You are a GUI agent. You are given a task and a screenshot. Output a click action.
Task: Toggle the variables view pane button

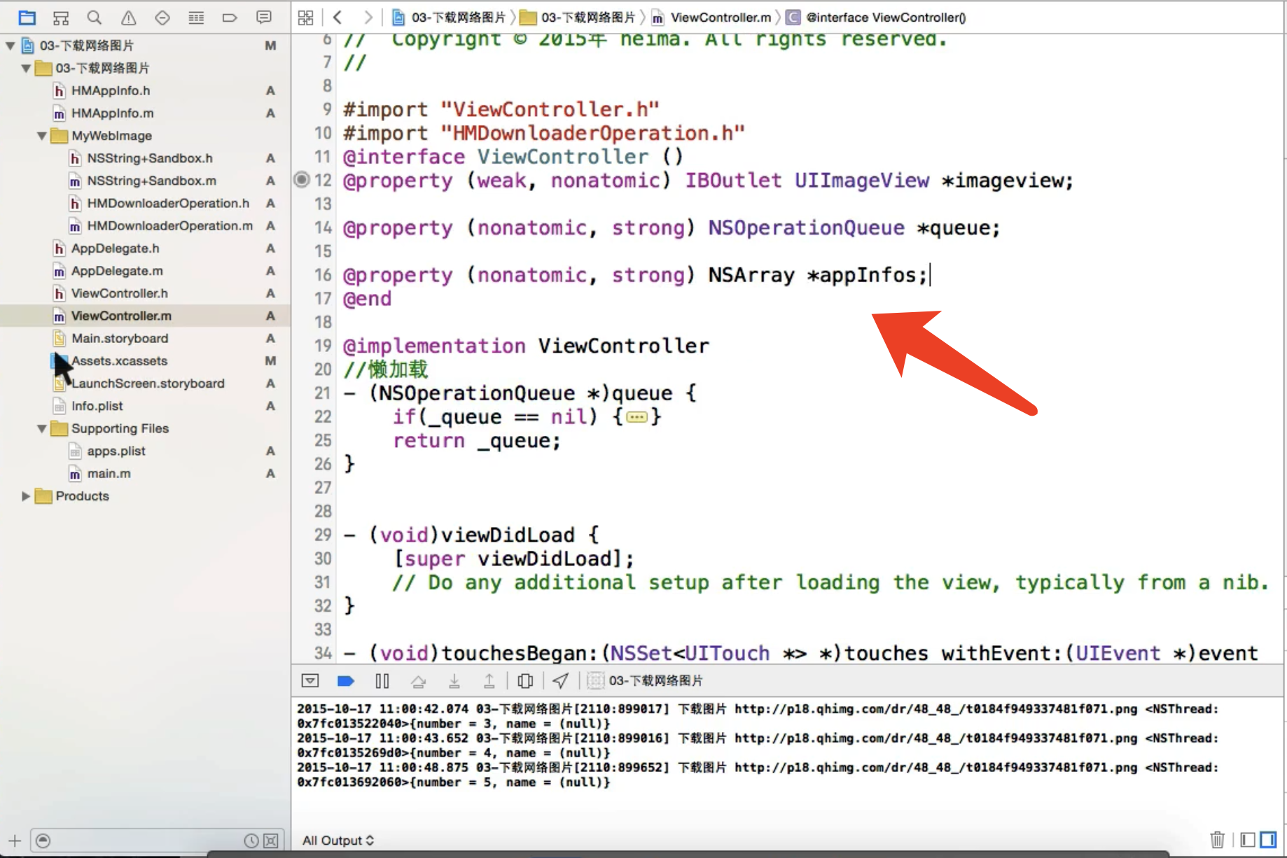tap(1248, 839)
